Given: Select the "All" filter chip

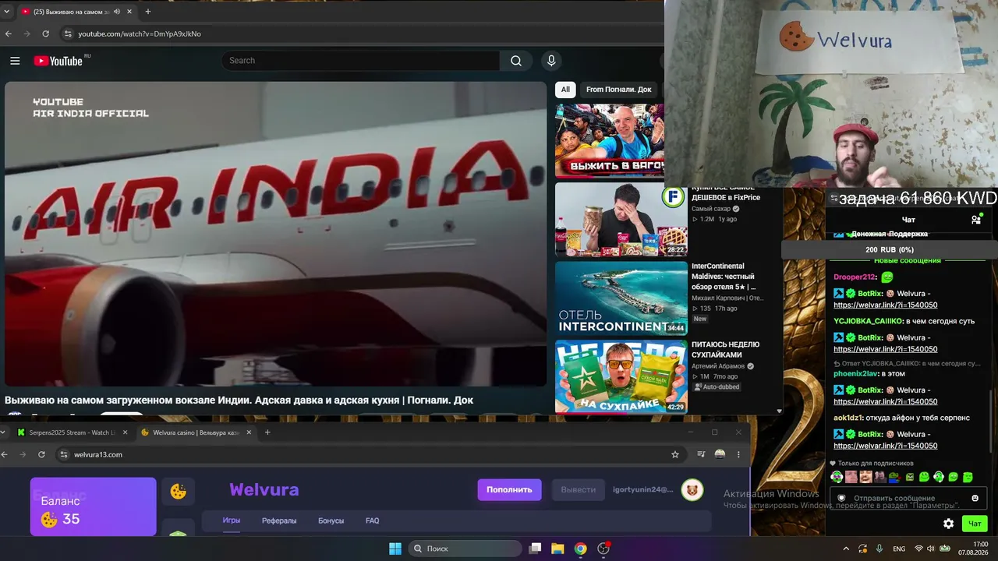Looking at the screenshot, I should [566, 90].
